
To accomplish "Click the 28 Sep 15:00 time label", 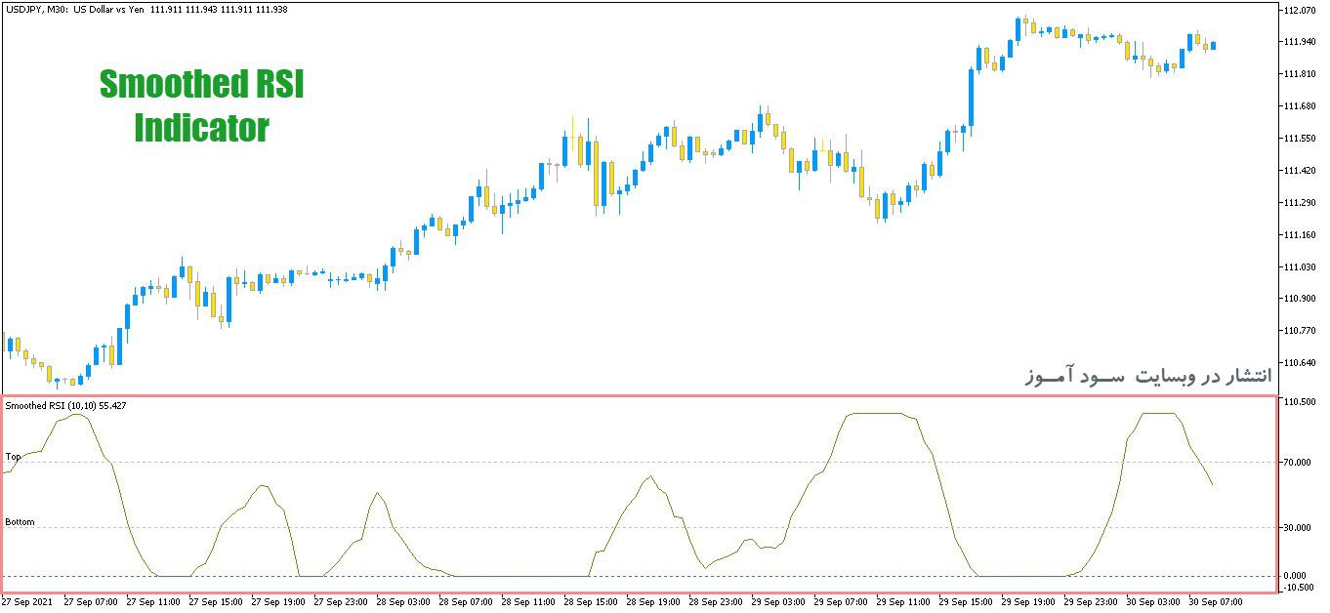I will coord(593,602).
